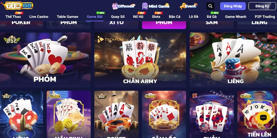Open the search magnifier icon
The width and height of the screenshot is (277, 138).
[210, 6]
